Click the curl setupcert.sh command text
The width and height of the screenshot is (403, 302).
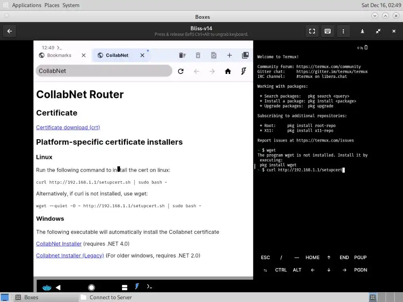pyautogui.click(x=102, y=182)
